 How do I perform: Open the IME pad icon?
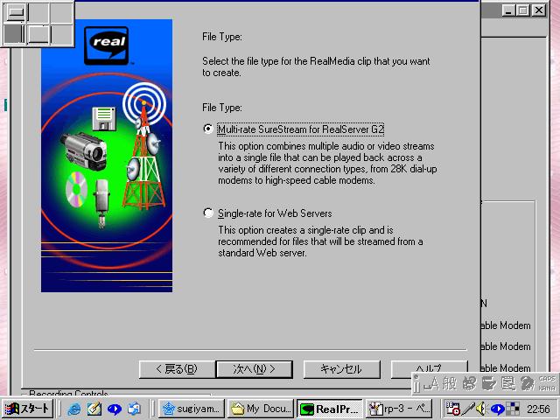[469, 383]
